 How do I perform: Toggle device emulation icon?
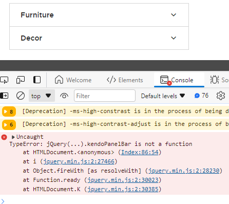pyautogui.click(x=21, y=80)
